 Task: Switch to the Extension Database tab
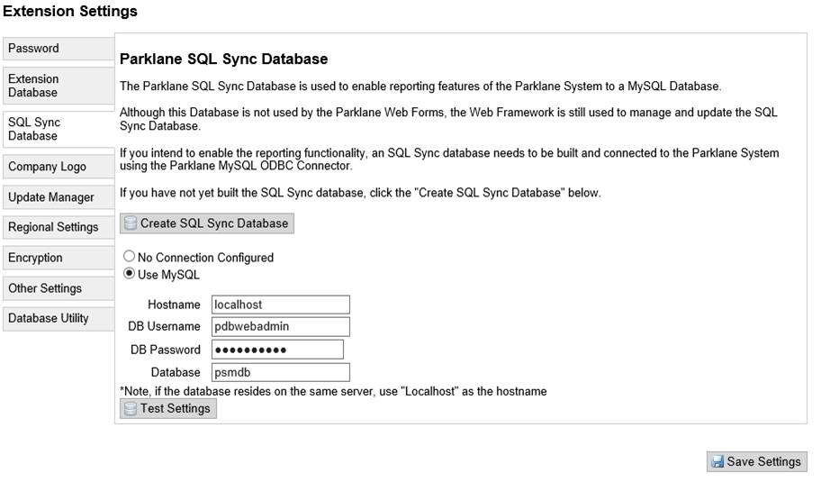pyautogui.click(x=59, y=86)
